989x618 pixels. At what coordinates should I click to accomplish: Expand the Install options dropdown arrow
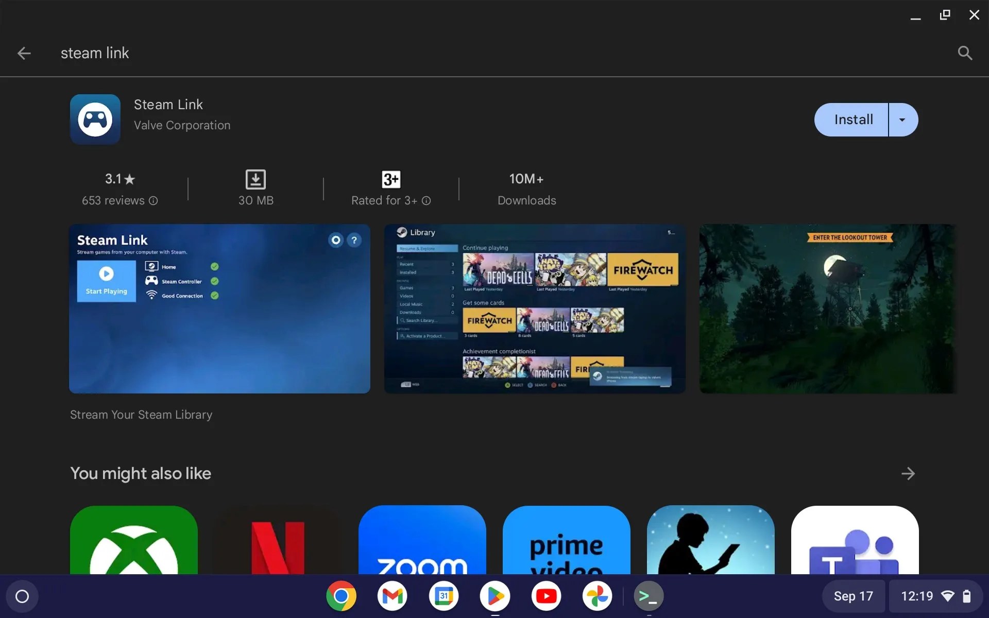(x=903, y=119)
